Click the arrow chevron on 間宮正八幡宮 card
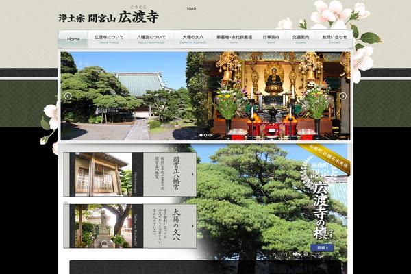The width and height of the screenshot is (411, 274). pos(192,175)
